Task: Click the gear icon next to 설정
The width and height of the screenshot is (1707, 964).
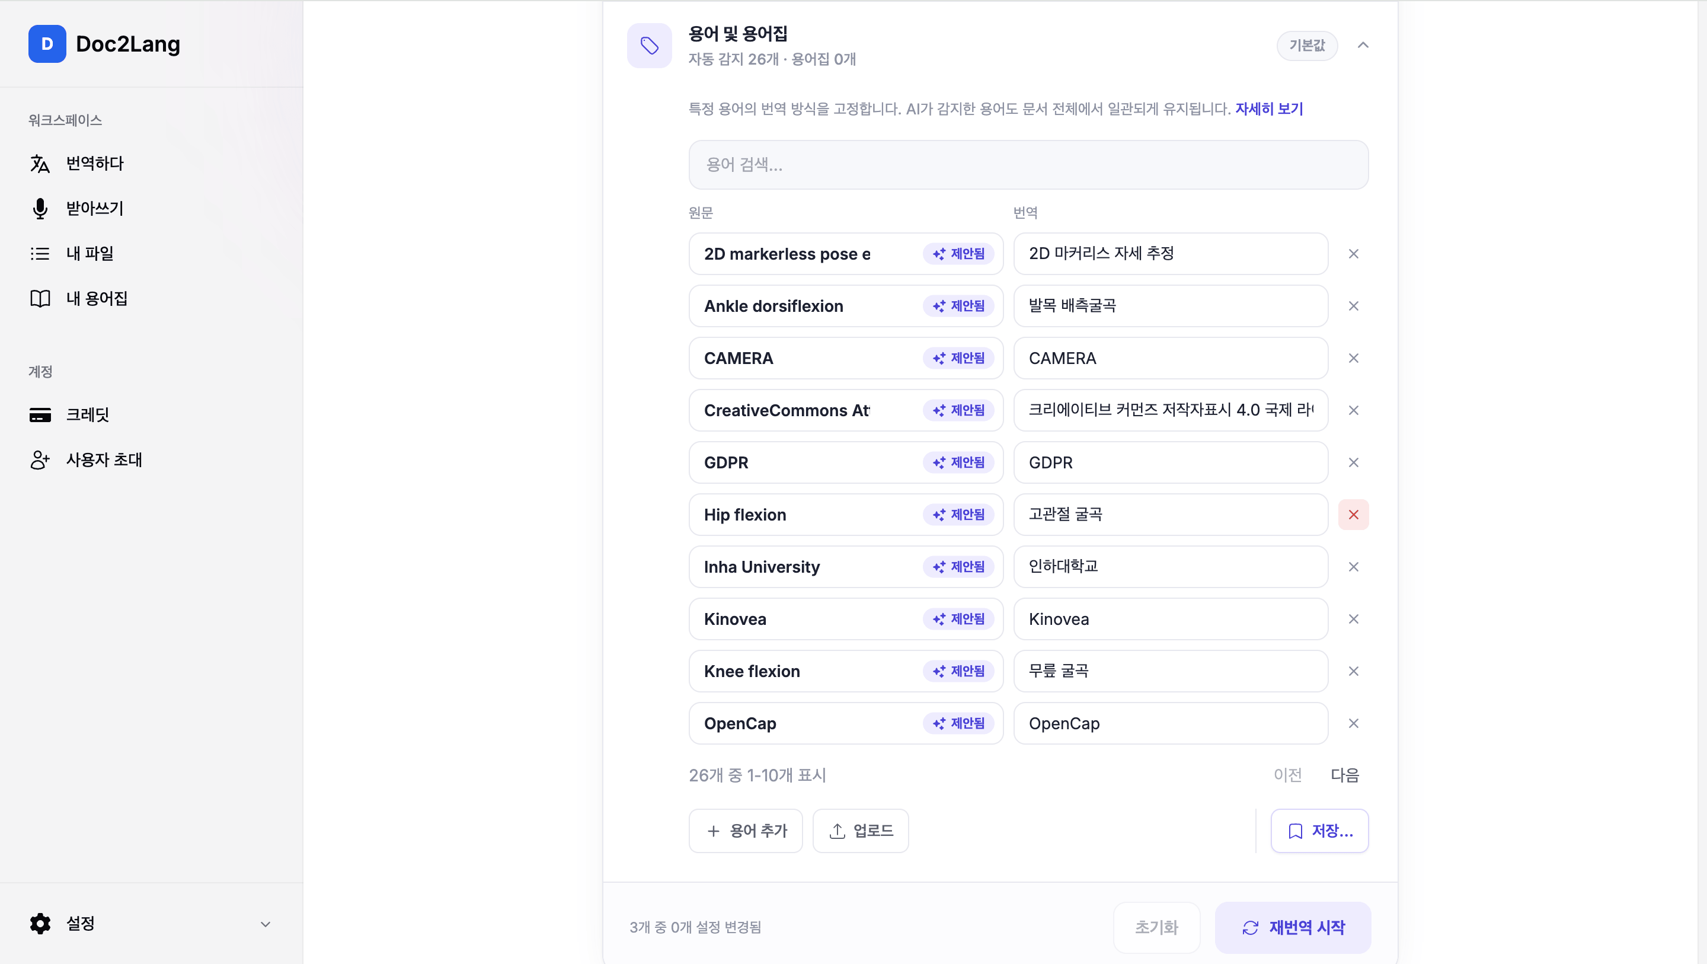Action: [40, 924]
